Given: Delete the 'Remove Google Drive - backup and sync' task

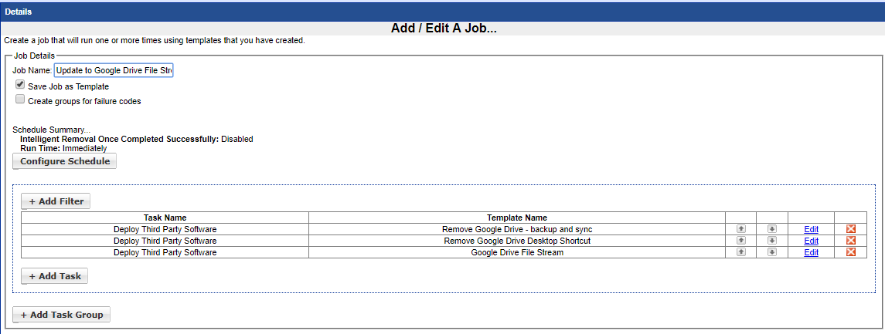Looking at the screenshot, I should 851,229.
